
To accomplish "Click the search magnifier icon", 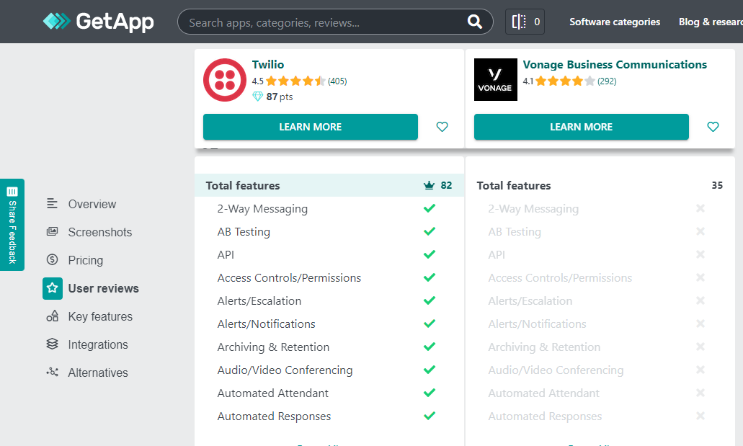I will coord(474,22).
